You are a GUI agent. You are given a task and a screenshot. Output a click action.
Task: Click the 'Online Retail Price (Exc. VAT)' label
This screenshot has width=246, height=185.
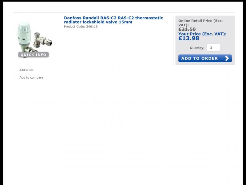200,23
